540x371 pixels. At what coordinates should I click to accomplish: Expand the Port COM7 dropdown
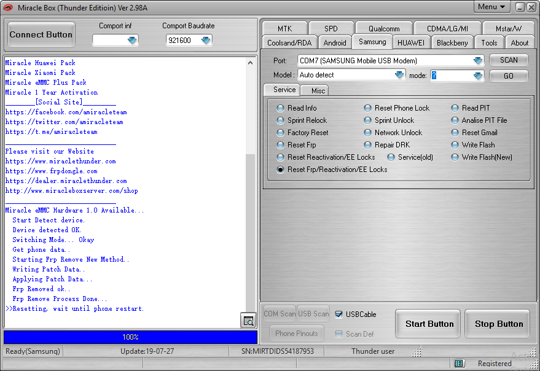[x=478, y=61]
